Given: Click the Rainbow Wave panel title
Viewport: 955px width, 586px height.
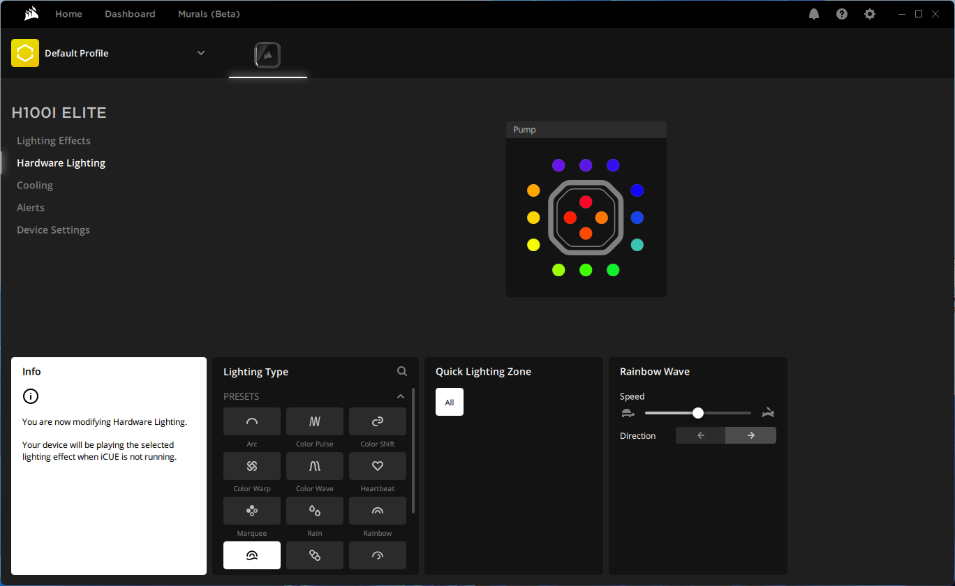Looking at the screenshot, I should pyautogui.click(x=655, y=371).
